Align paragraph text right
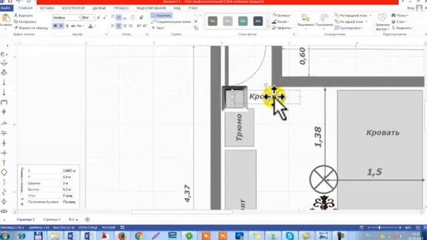Screen dimensions: 427x240 pos(125,26)
